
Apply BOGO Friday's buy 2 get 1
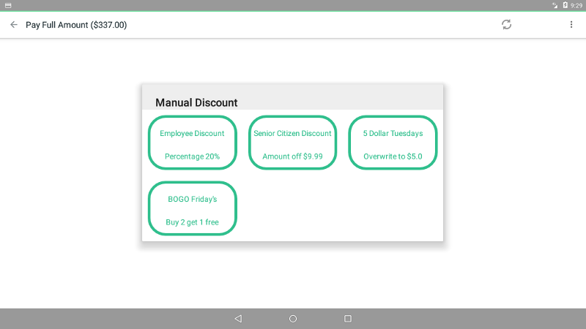[x=193, y=208]
